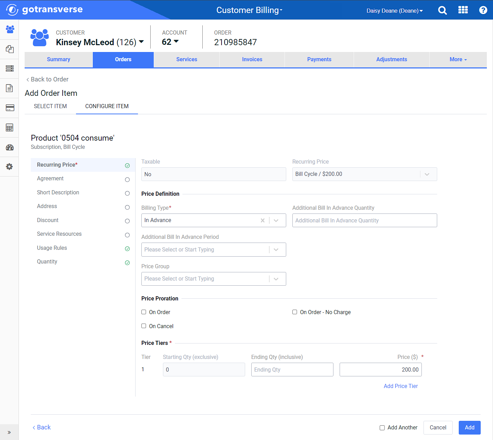The height and width of the screenshot is (440, 493).
Task: Open Customer Billing module dropdown
Action: click(x=249, y=10)
